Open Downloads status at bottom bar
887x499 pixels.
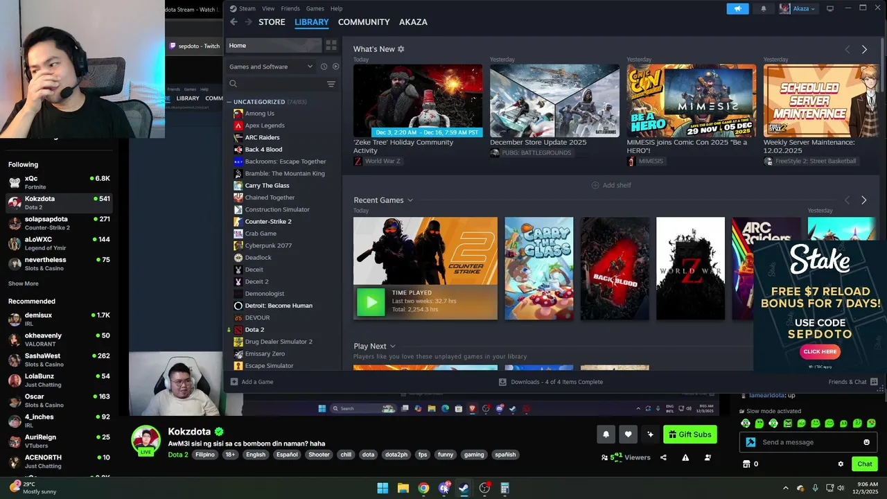pos(551,382)
